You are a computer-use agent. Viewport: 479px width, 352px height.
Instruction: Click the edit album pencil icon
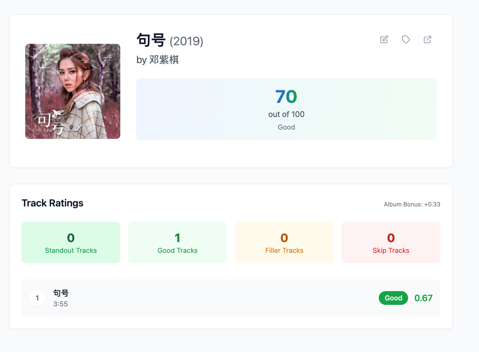(x=384, y=39)
